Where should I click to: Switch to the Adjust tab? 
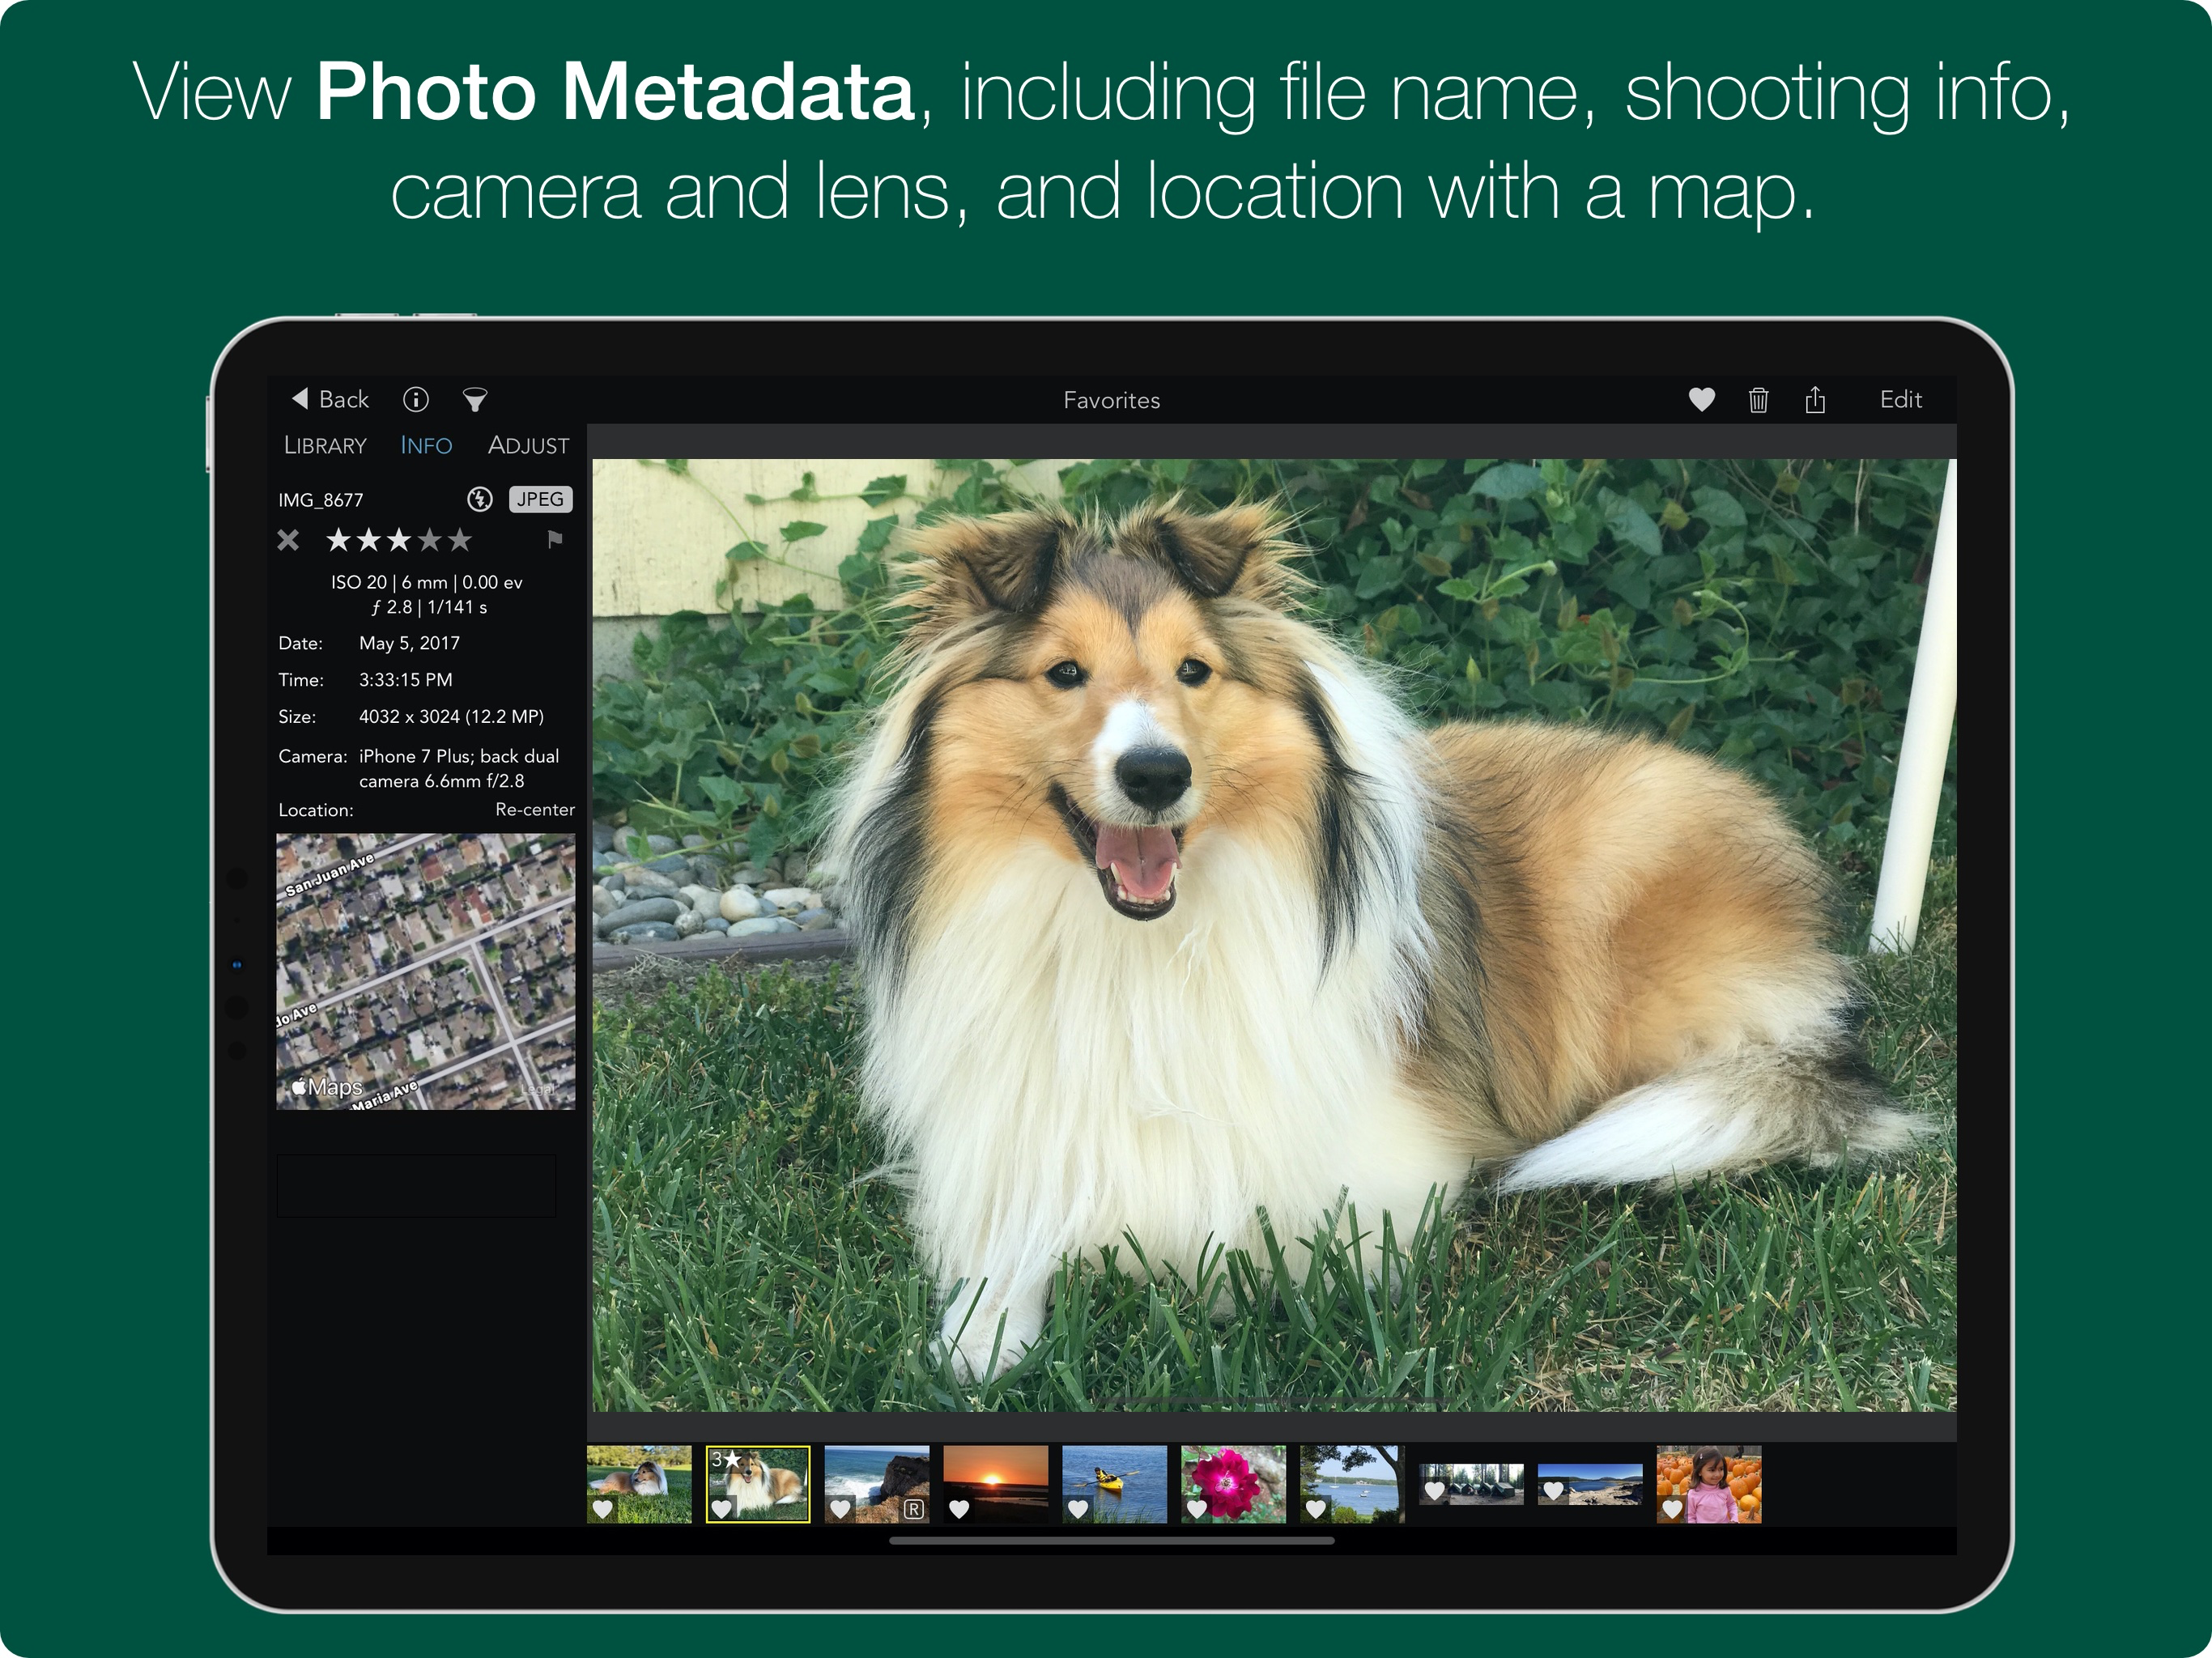528,446
